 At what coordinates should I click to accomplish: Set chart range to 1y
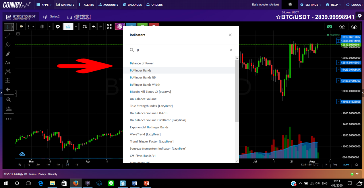(x=29, y=165)
